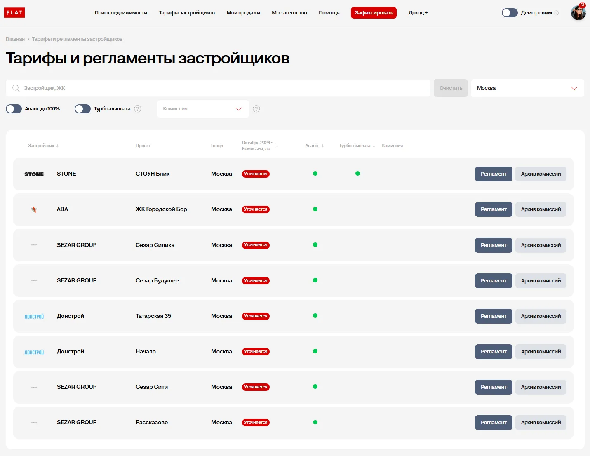The image size is (590, 456).
Task: Turn on the Турбо-выплата toggle
Action: [x=82, y=109]
